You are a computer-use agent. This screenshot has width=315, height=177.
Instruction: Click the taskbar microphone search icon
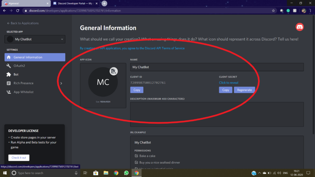pos(76,173)
